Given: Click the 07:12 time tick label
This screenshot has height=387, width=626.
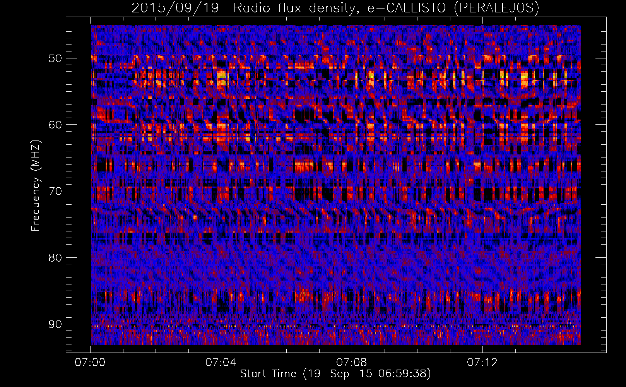Looking at the screenshot, I should 482,363.
